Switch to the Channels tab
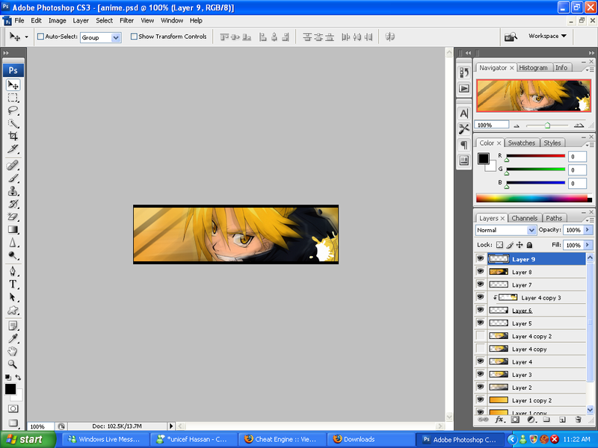 524,218
